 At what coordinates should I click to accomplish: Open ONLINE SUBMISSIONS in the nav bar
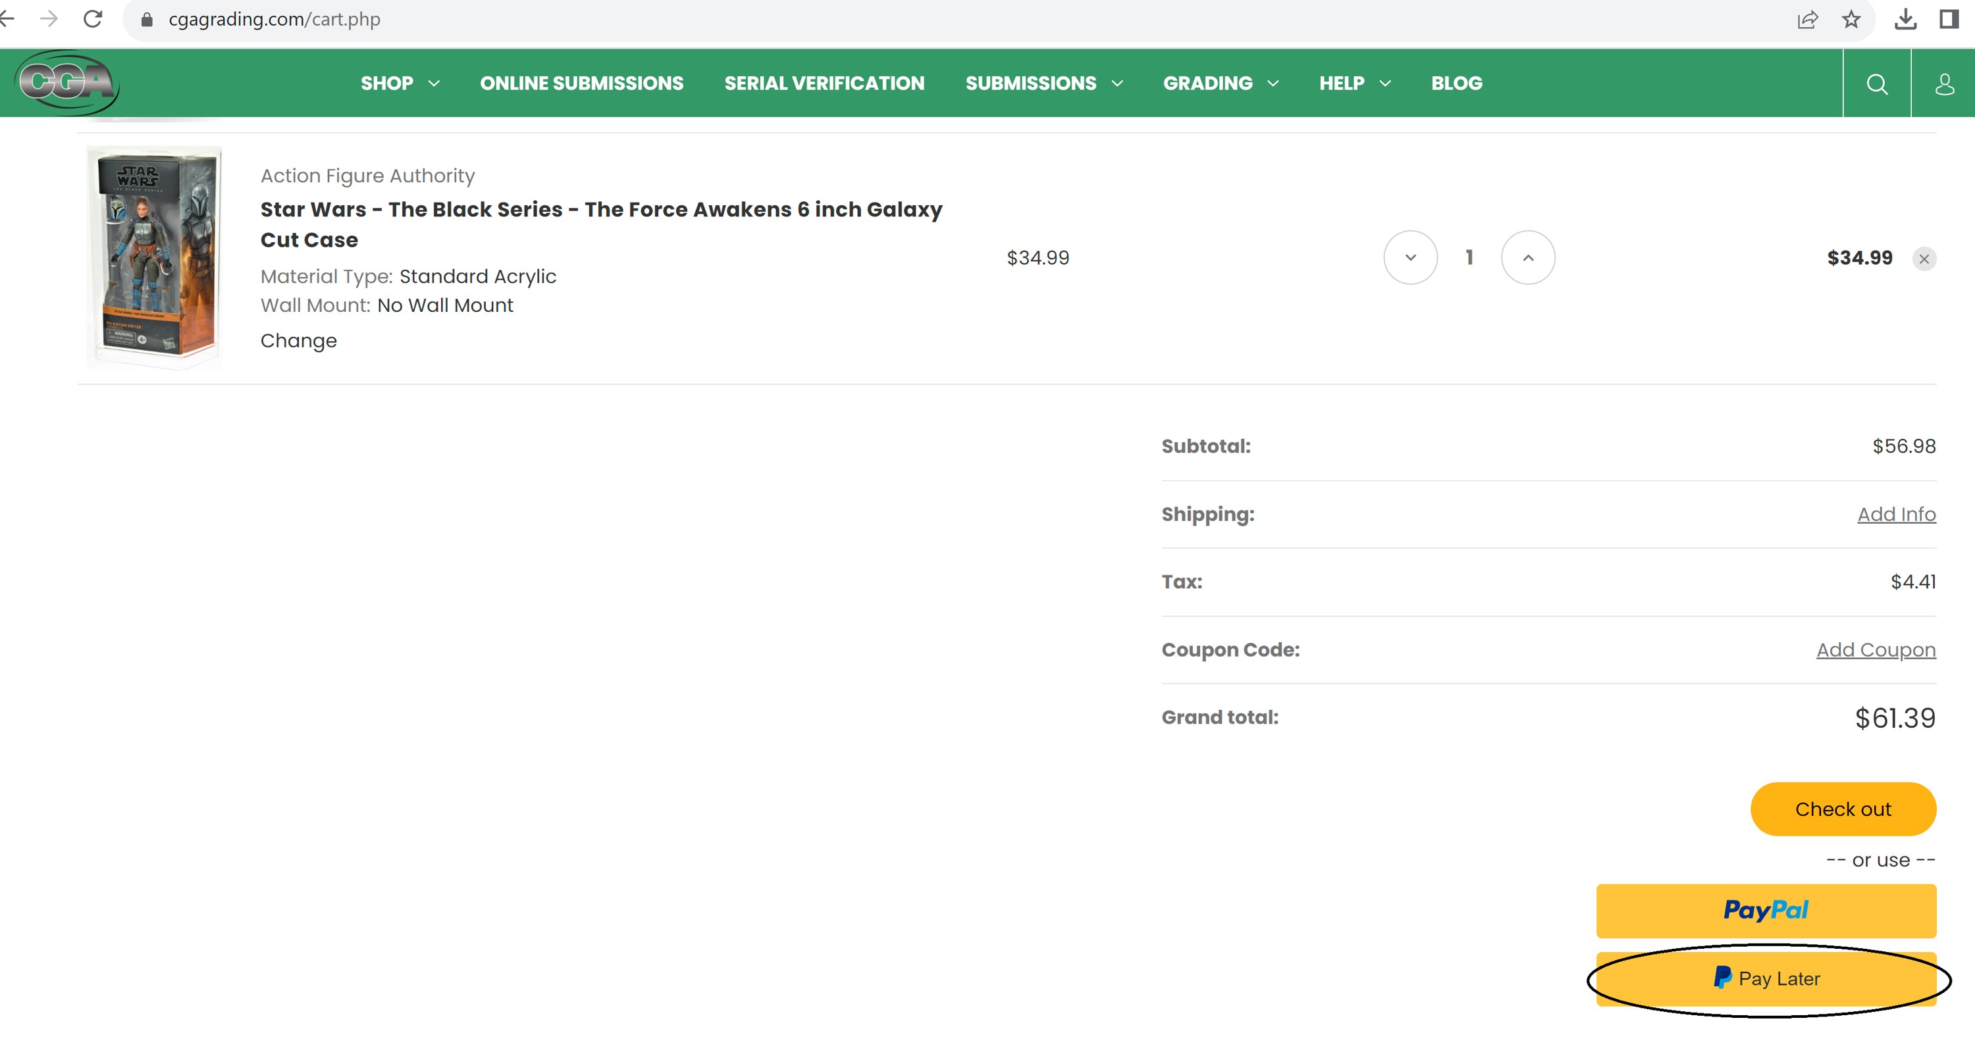pyautogui.click(x=581, y=83)
